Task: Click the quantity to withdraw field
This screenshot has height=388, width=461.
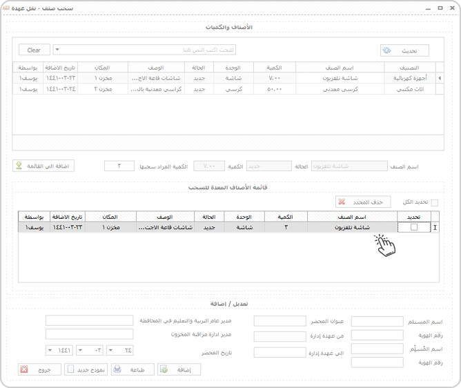Action: (x=119, y=166)
